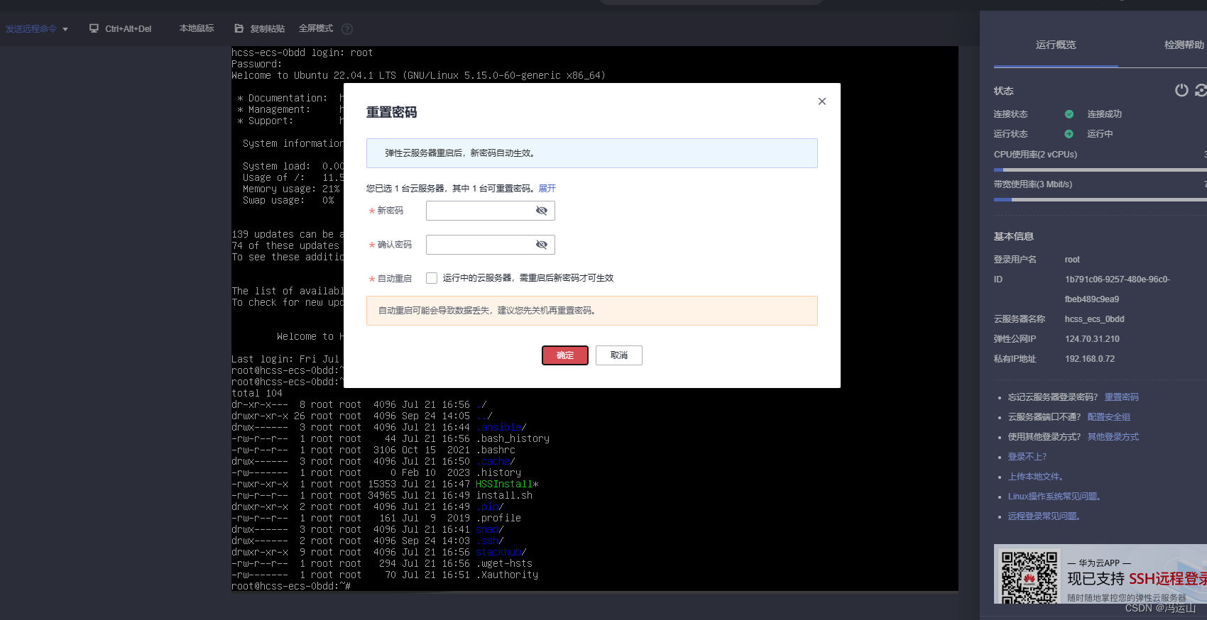Click the 现已支持 SSH远程登录 banner text
The image size is (1207, 620).
1137,579
